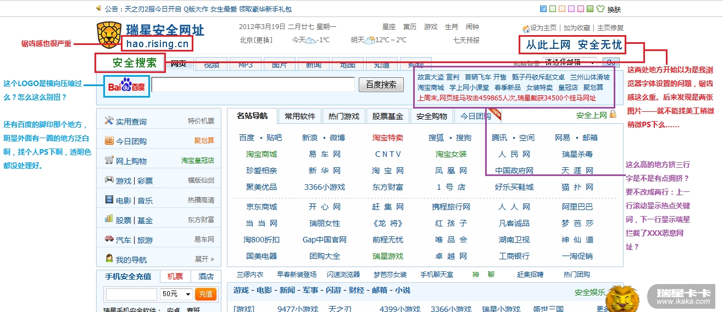The width and height of the screenshot is (723, 312).
Task: Switch to the 地图 search tab
Action: [348, 64]
